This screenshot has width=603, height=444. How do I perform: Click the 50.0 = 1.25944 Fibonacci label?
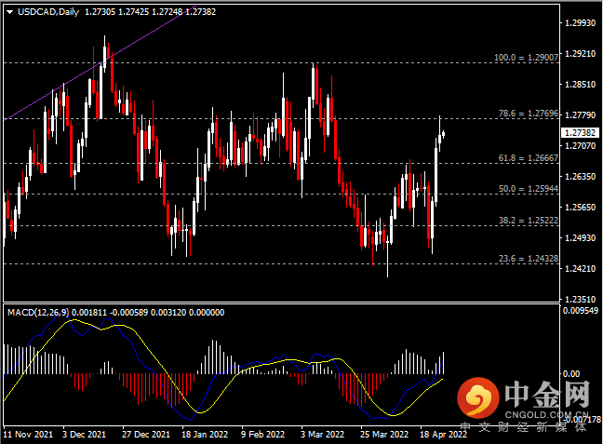point(528,189)
